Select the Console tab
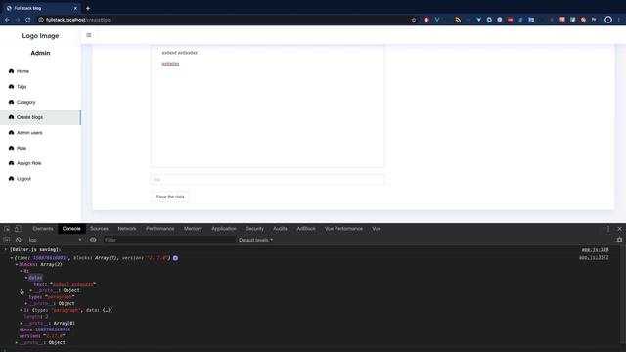The width and height of the screenshot is (626, 352). coord(71,229)
